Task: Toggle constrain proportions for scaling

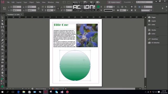Action: [58, 9]
